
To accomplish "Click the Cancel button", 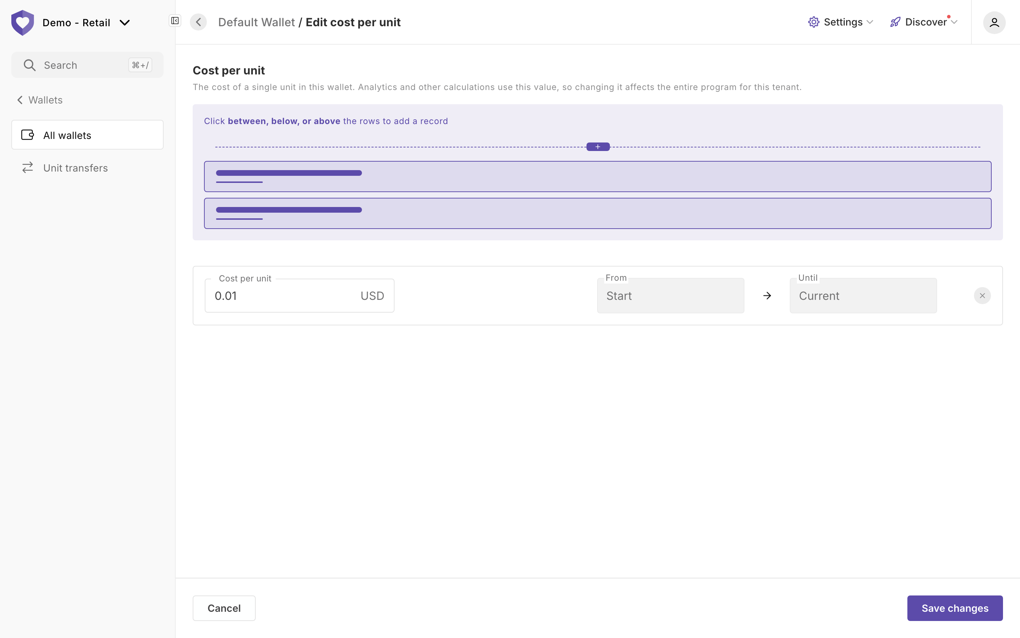I will coord(224,608).
